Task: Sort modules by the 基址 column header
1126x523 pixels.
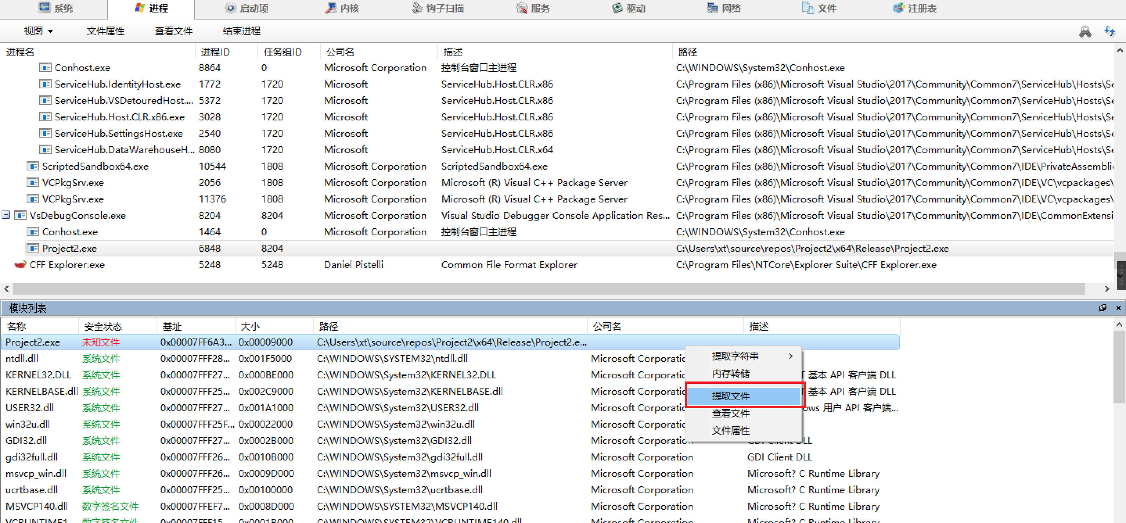Action: (196, 326)
